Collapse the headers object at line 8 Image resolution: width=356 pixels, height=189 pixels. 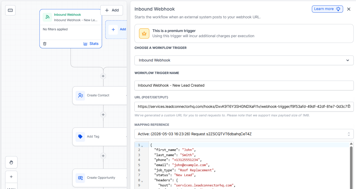[x=142, y=181]
